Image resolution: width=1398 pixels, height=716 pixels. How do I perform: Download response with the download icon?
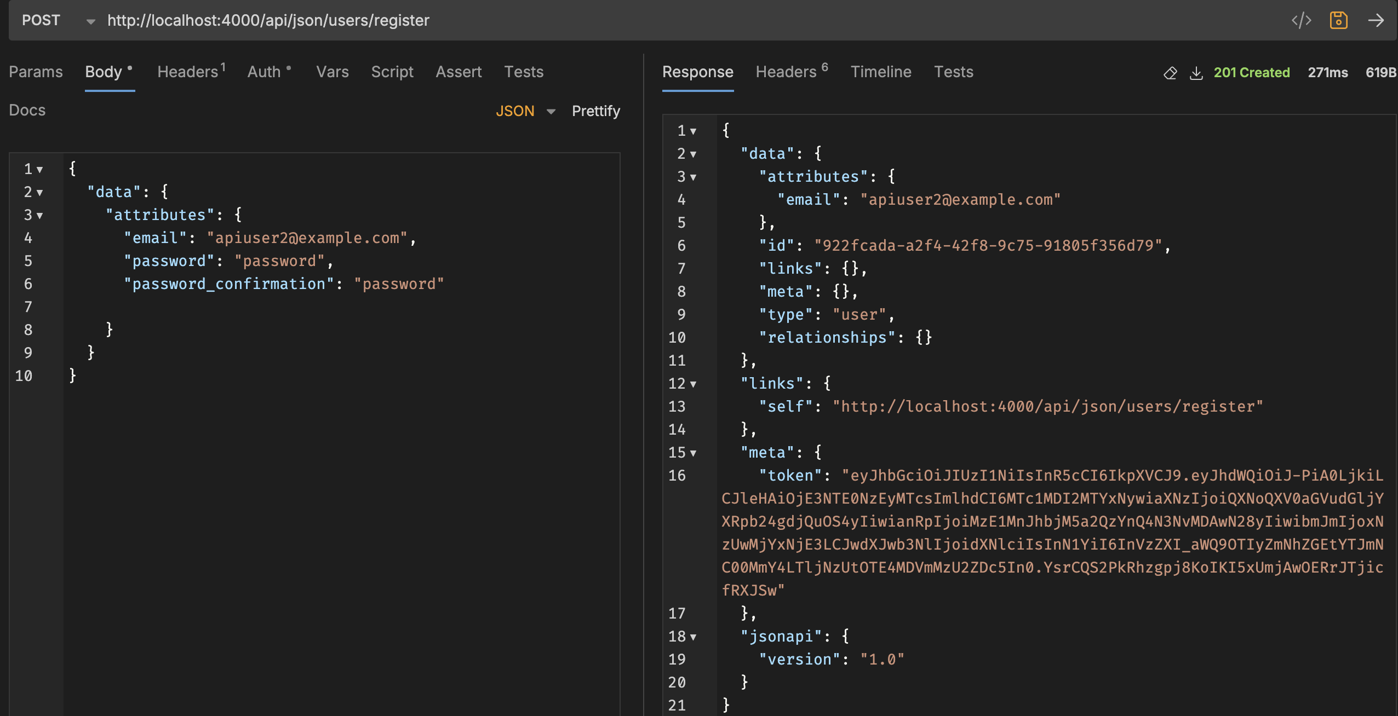pos(1196,73)
